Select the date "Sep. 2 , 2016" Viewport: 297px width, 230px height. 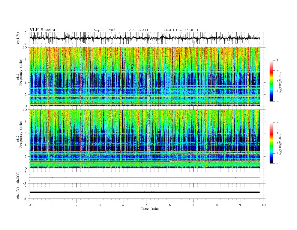(105, 30)
